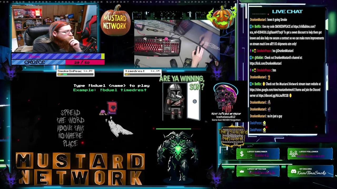Click timedrest Lv.14 HP bar

[x=142, y=74]
